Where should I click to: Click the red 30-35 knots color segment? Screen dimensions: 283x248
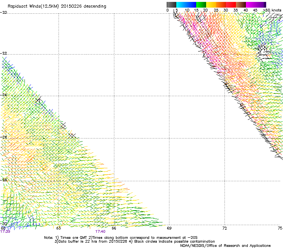point(231,5)
